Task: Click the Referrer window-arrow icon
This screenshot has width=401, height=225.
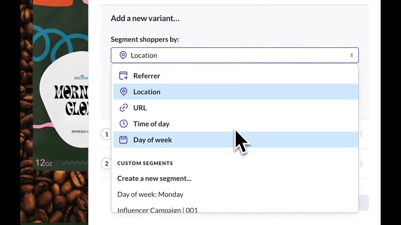Action: pos(123,76)
